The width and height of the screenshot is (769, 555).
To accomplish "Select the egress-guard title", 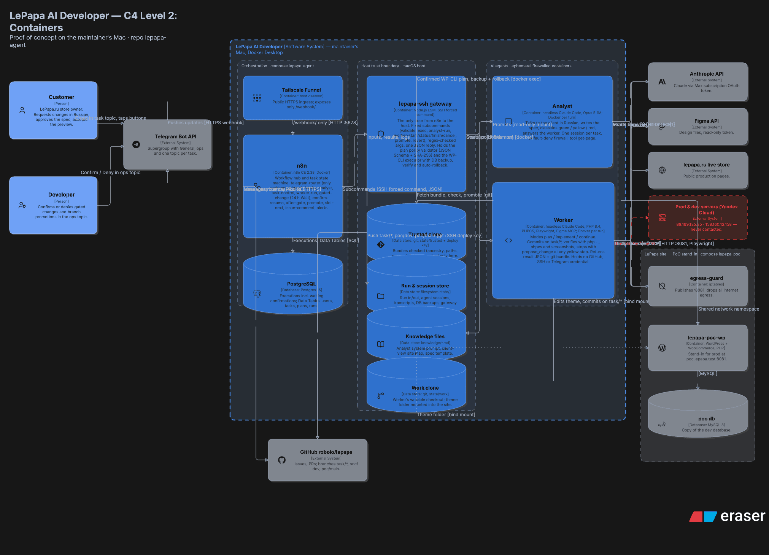I will (x=706, y=278).
